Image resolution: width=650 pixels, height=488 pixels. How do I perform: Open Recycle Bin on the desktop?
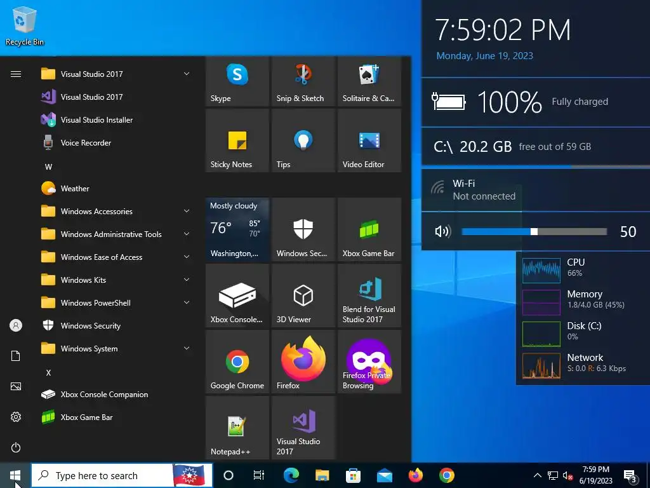(25, 25)
